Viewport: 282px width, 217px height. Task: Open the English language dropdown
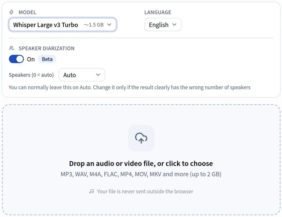(x=163, y=25)
